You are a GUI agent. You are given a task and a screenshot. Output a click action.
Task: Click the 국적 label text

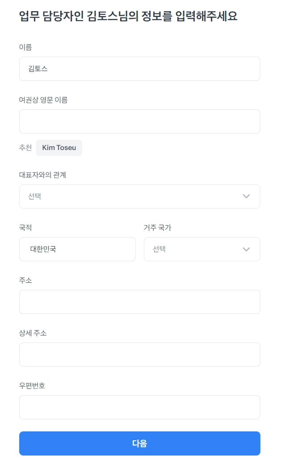click(x=25, y=228)
